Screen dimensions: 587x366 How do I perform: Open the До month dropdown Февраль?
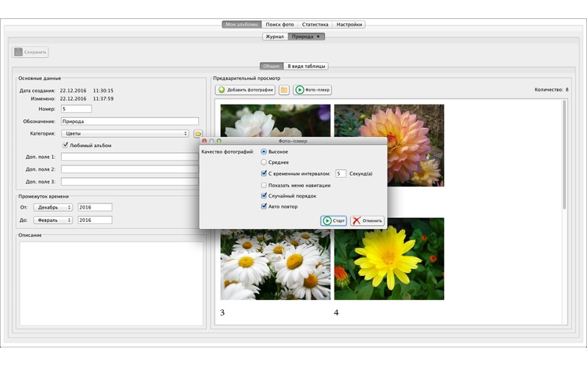click(x=53, y=220)
